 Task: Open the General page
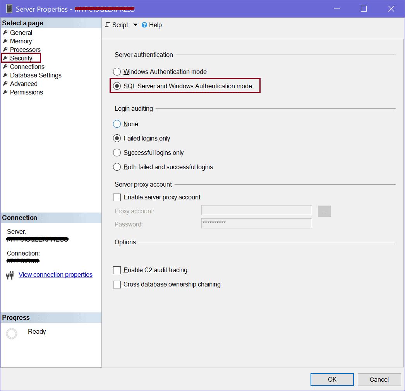21,33
